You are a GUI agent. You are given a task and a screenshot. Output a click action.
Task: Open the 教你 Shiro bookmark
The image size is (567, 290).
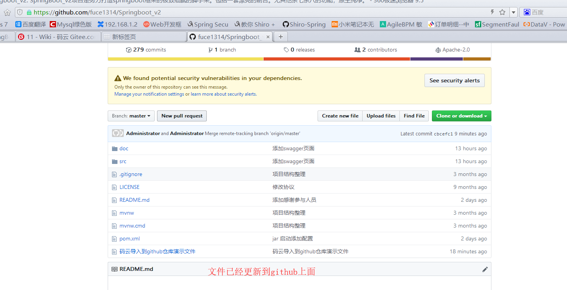[x=255, y=24]
